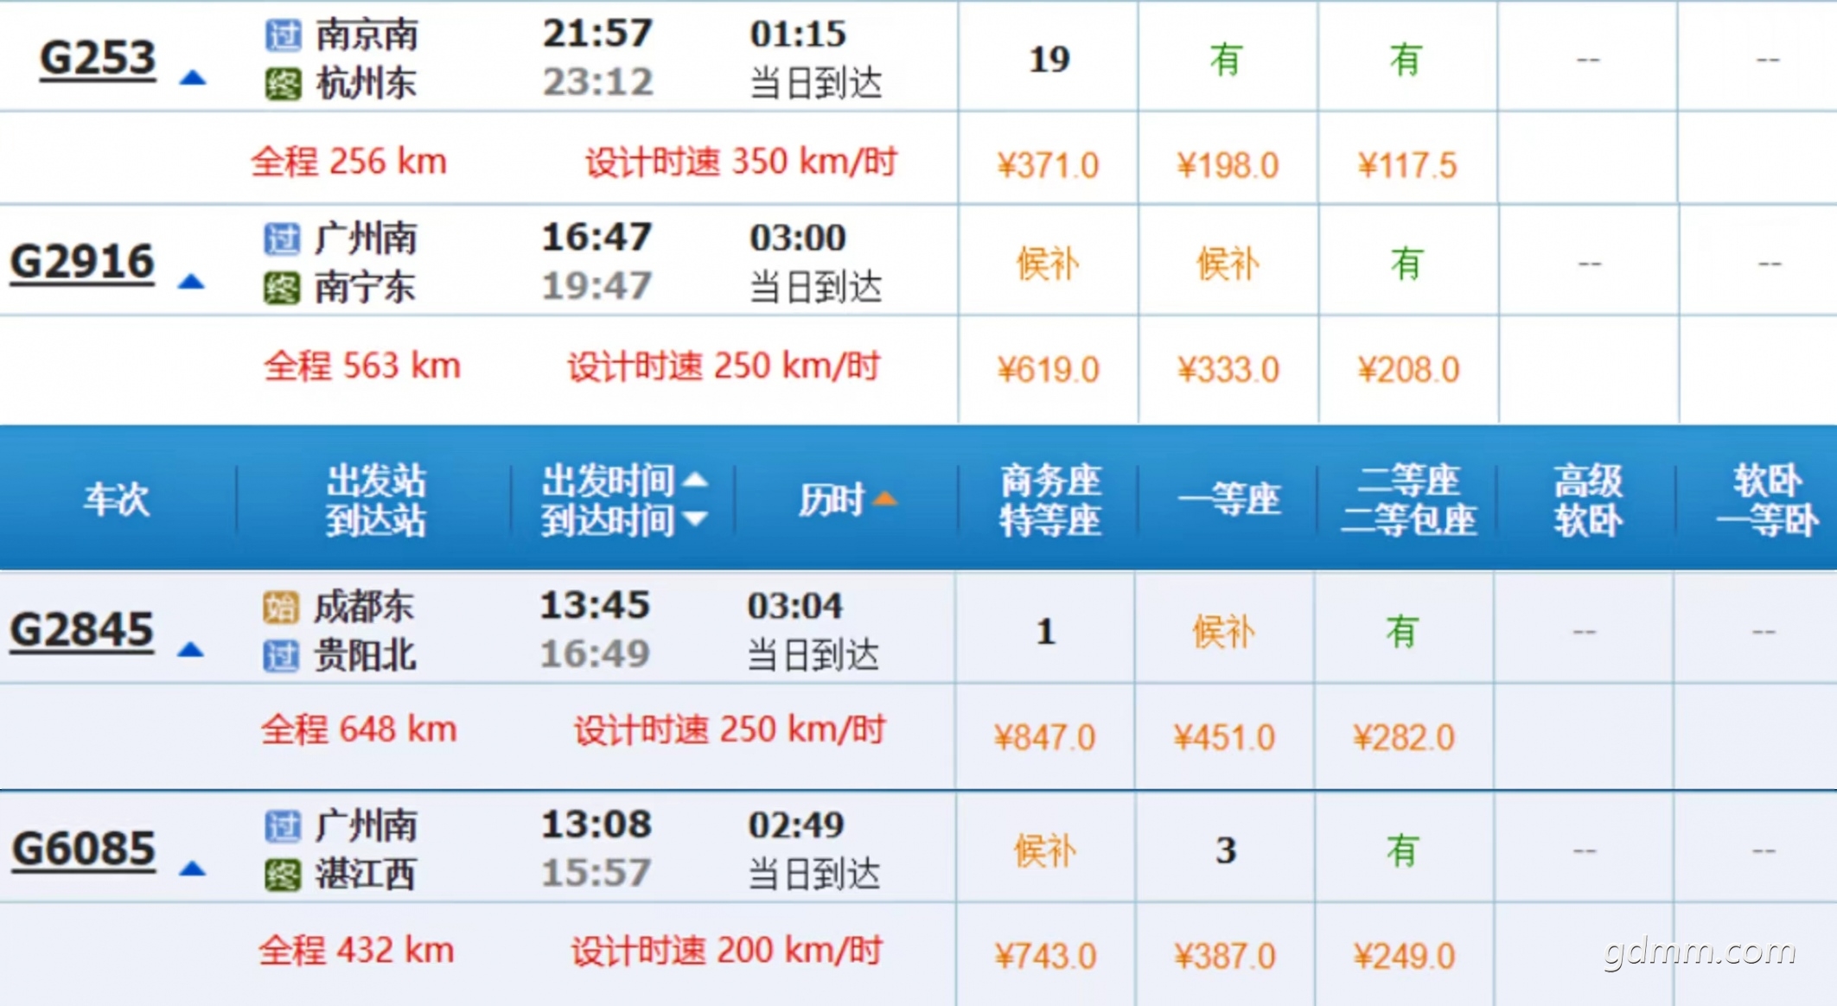Click the 始 icon beside 成都东

coord(281,608)
